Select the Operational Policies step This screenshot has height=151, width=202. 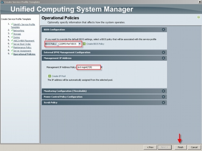pos(24,54)
